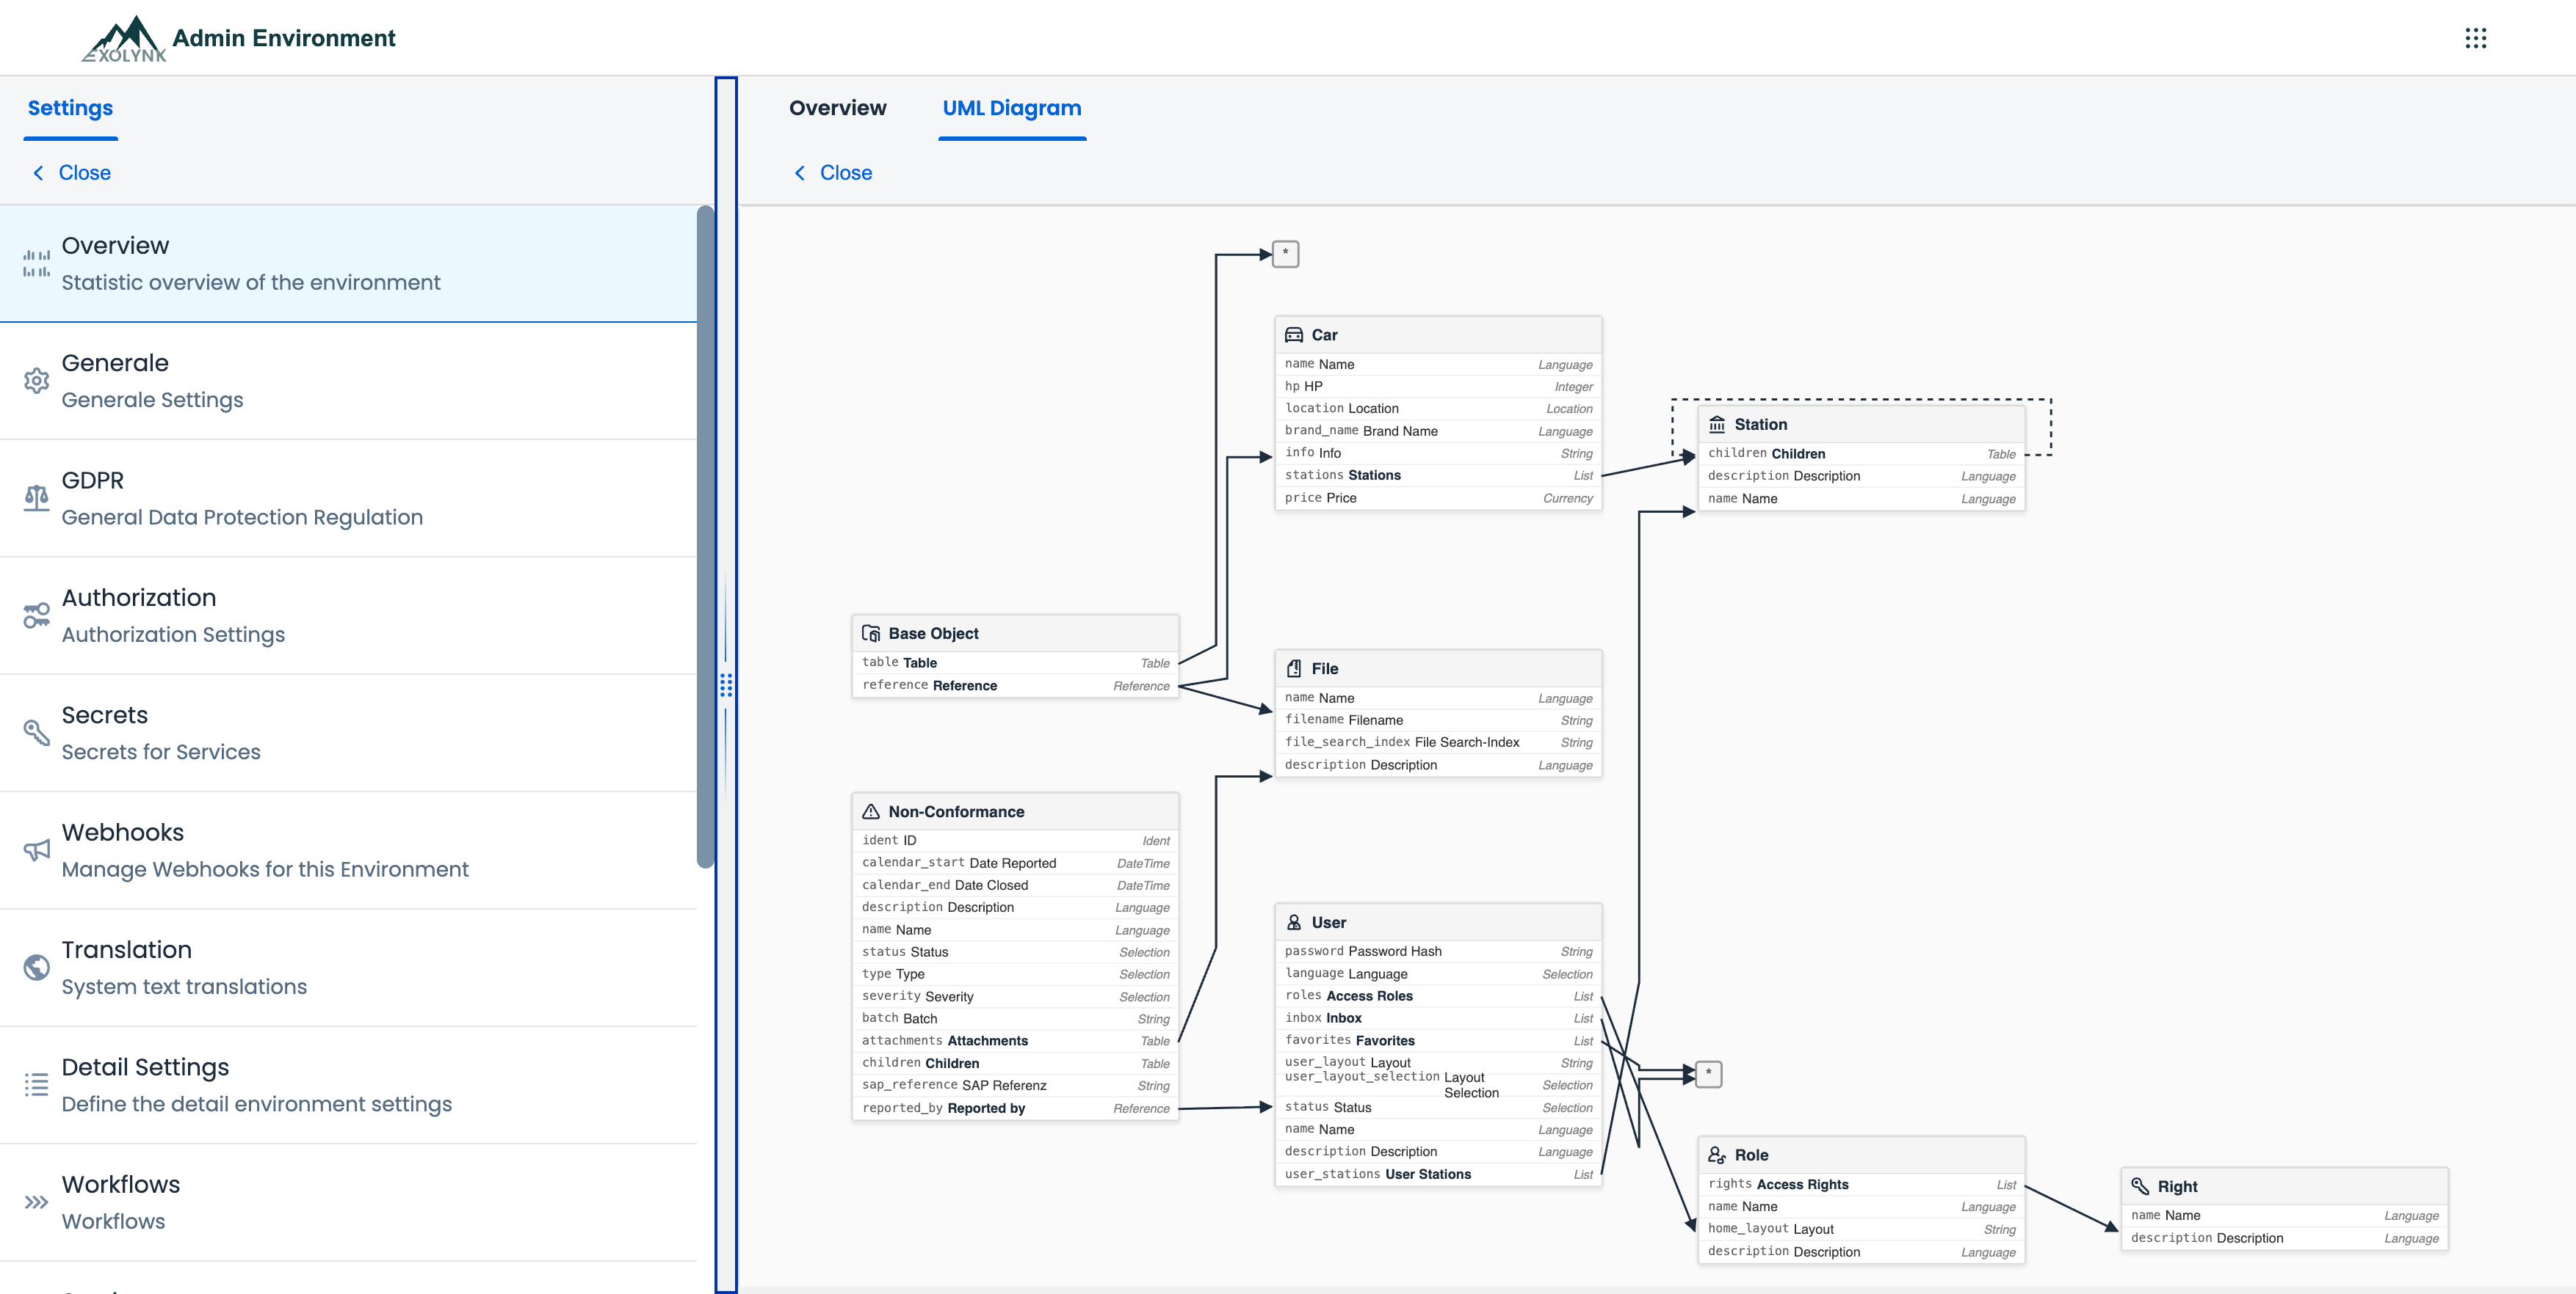Click the panel splitter drag handle

pyautogui.click(x=726, y=684)
